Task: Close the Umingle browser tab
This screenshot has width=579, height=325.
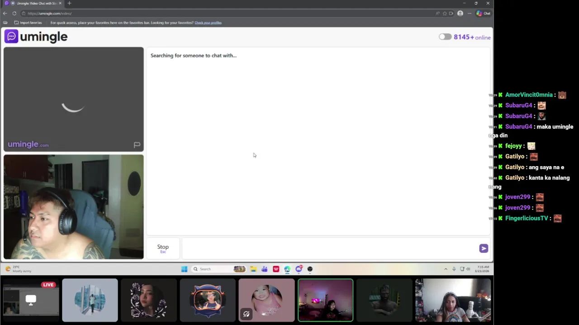Action: (x=60, y=3)
